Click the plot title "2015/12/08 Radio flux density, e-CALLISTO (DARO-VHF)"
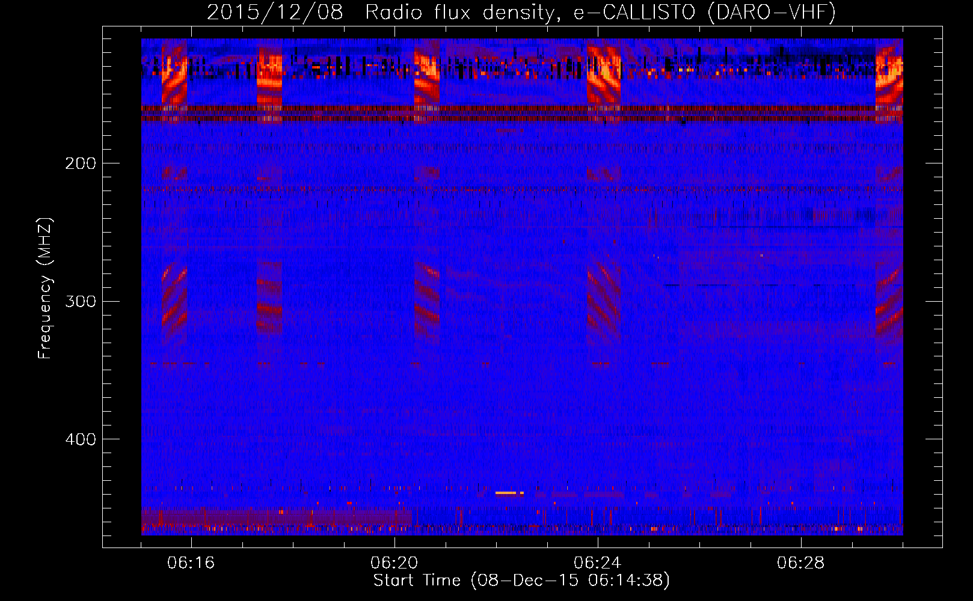This screenshot has height=601, width=973. (x=521, y=12)
